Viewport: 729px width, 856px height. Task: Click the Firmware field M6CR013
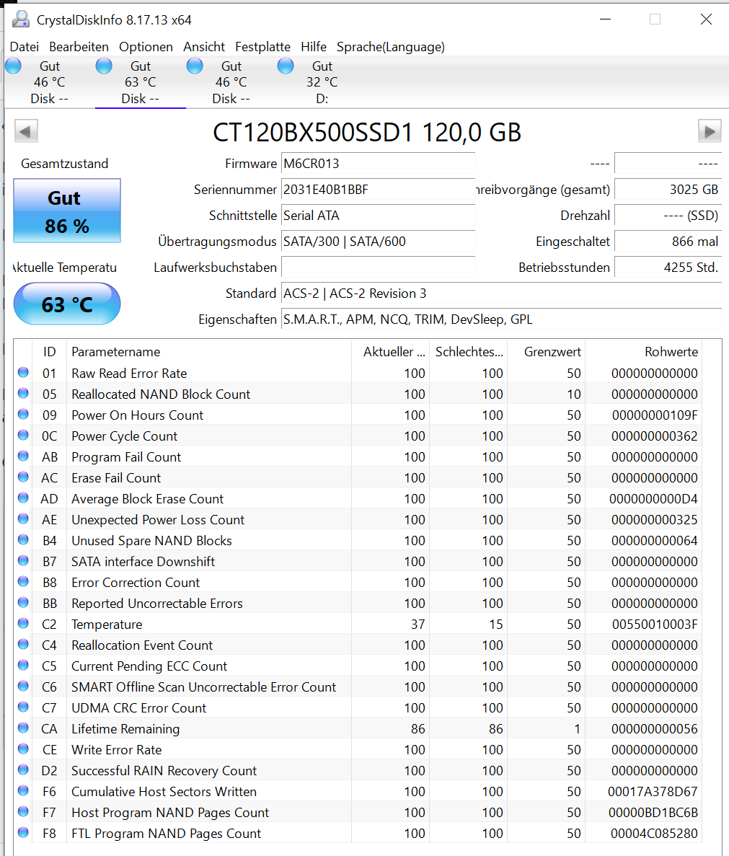click(378, 163)
